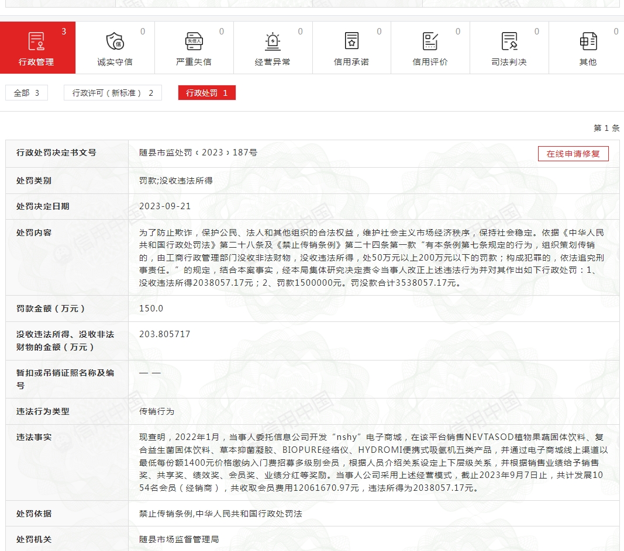Show 行政许可(新标准) records

tap(112, 93)
